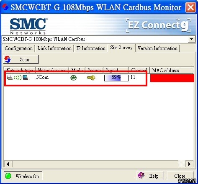This screenshot has width=198, height=184.
Task: Open the Configuration tab
Action: (x=18, y=48)
